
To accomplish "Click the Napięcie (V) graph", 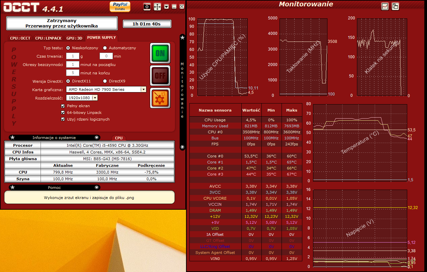I will 360,228.
